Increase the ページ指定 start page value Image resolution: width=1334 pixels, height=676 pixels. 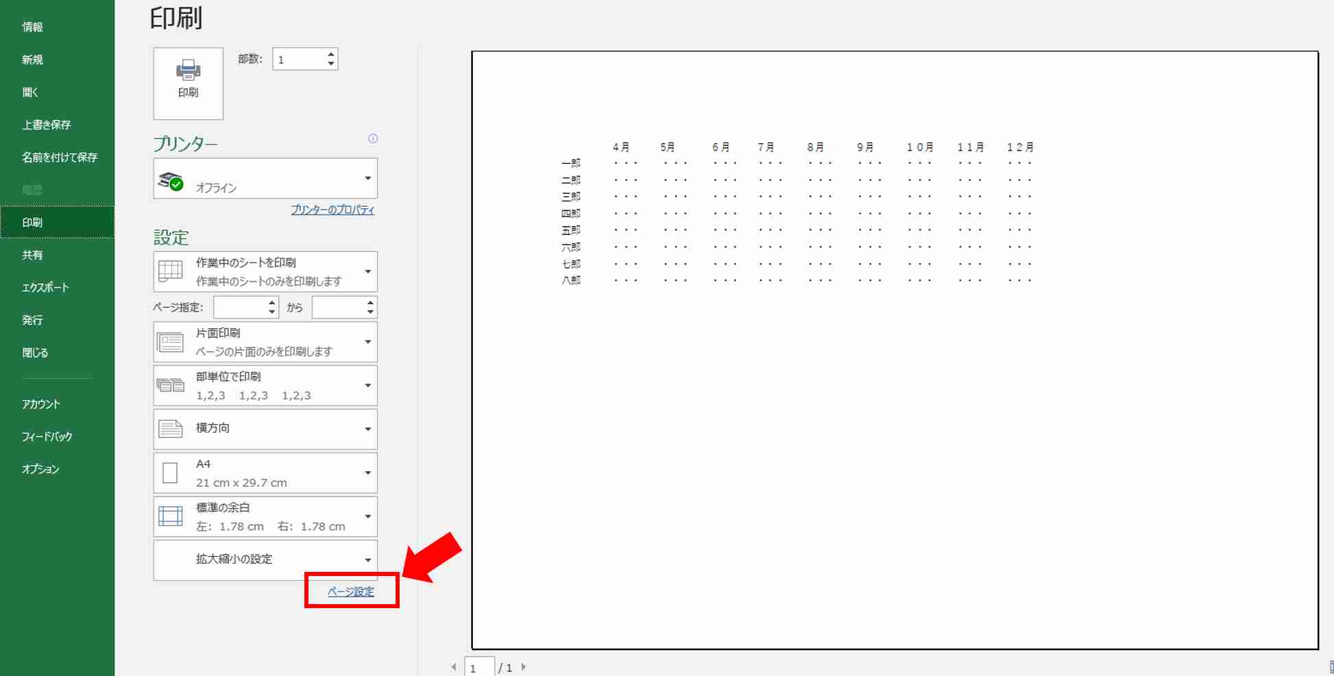click(272, 302)
